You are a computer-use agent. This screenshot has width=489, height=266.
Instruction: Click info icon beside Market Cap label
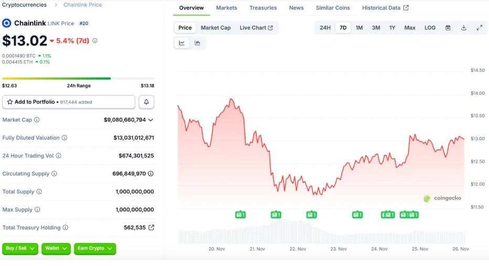point(37,120)
